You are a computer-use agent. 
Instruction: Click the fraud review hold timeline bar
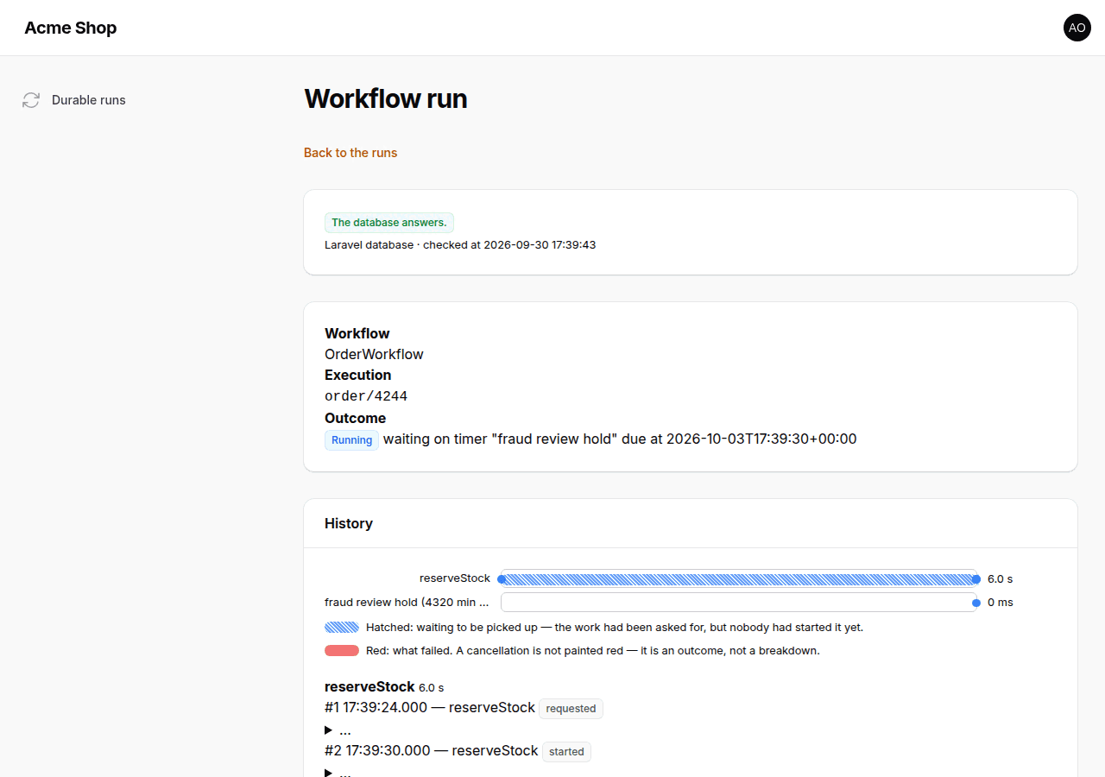[739, 603]
